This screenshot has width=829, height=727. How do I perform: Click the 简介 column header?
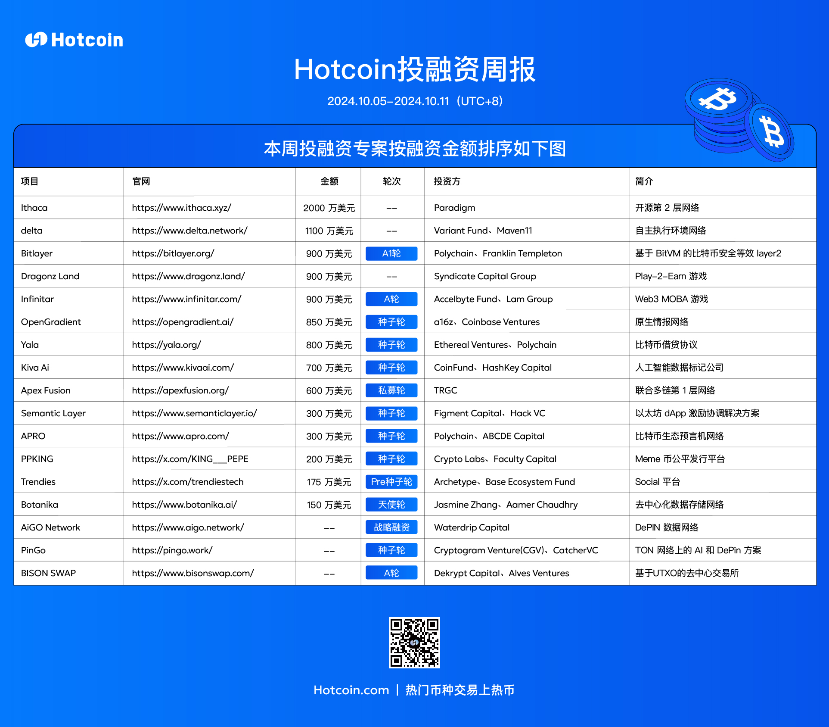644,181
